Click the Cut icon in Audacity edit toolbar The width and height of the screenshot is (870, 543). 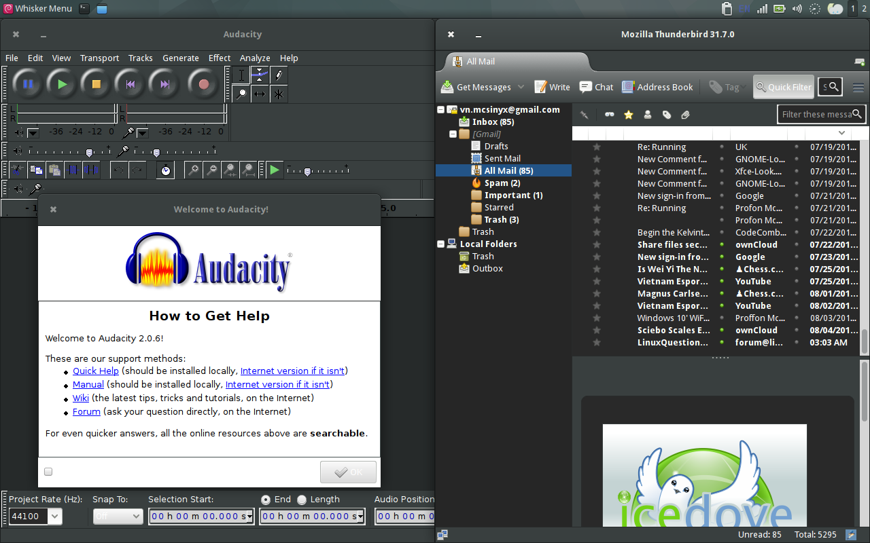tap(18, 170)
